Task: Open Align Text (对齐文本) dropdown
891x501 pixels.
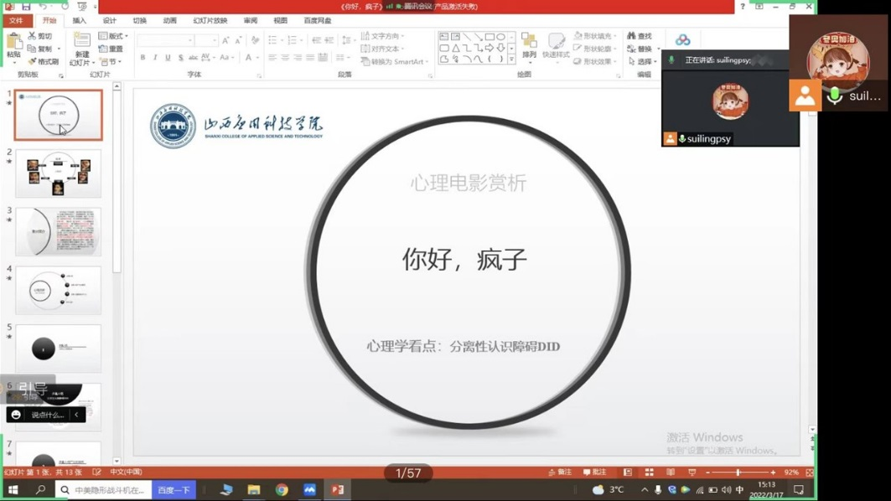Action: 382,49
